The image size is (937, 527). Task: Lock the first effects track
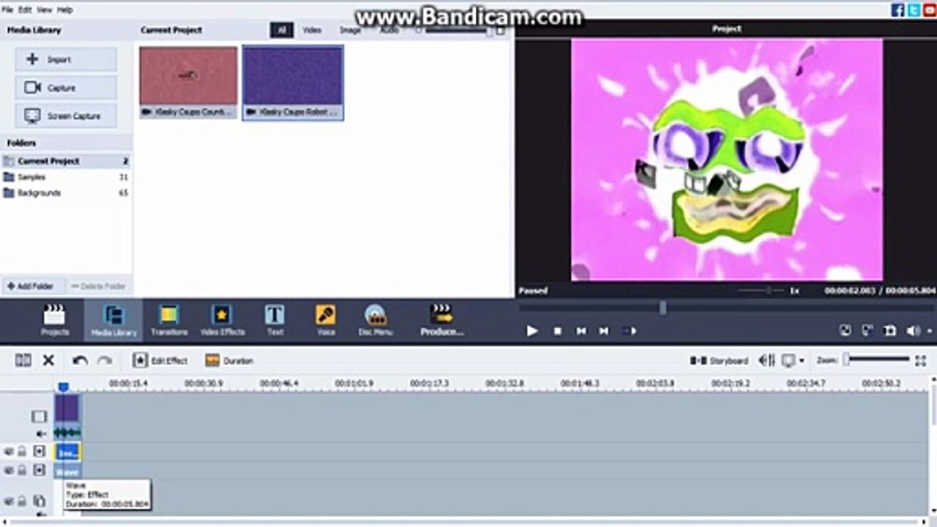click(22, 452)
